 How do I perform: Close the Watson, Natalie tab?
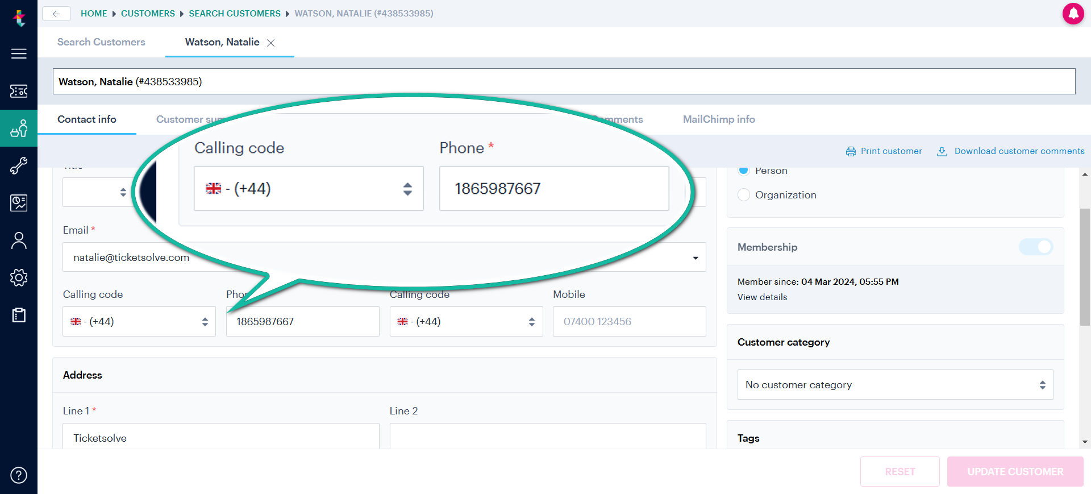tap(271, 43)
